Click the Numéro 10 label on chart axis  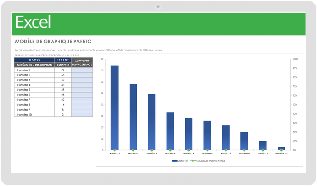click(x=281, y=153)
